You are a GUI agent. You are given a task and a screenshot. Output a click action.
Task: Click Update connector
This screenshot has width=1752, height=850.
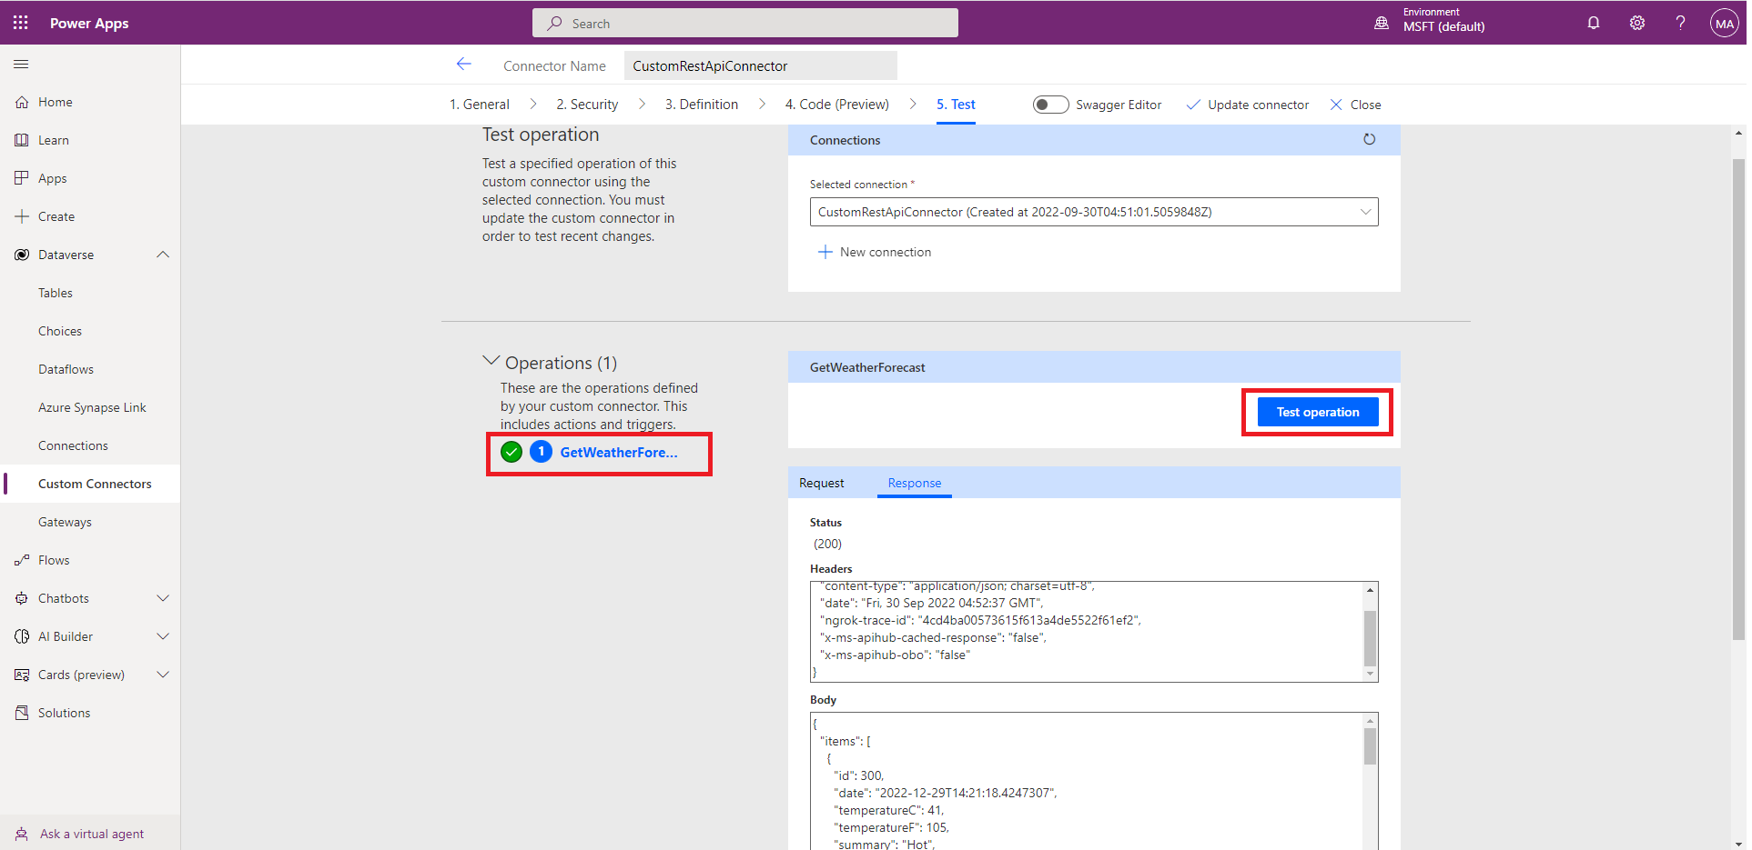coord(1248,105)
